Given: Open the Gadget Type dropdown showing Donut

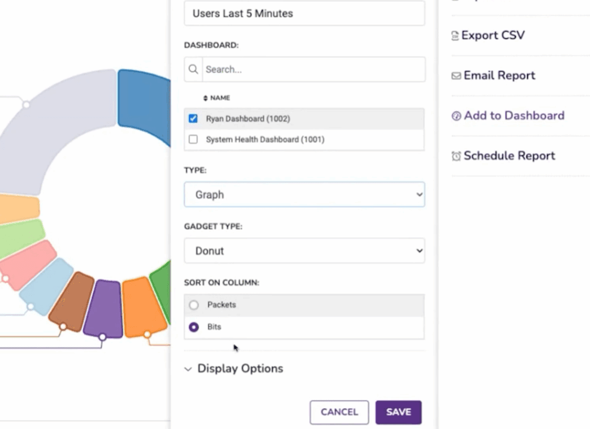Looking at the screenshot, I should (304, 251).
